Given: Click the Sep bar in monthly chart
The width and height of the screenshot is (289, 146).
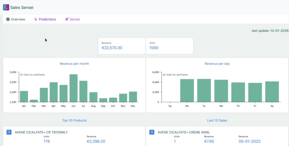Looking at the screenshot, I should (103, 100).
